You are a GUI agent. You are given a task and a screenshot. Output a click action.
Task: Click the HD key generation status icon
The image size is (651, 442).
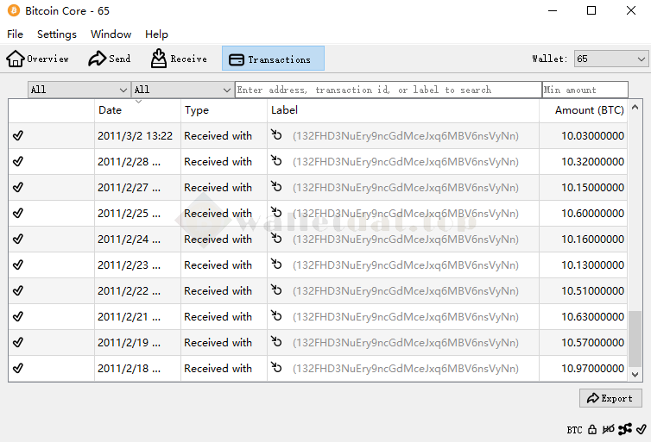point(609,429)
